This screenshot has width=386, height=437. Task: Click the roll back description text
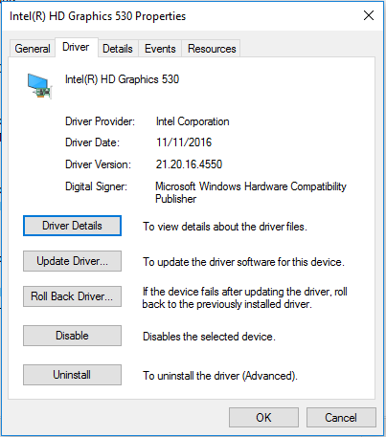point(244,297)
